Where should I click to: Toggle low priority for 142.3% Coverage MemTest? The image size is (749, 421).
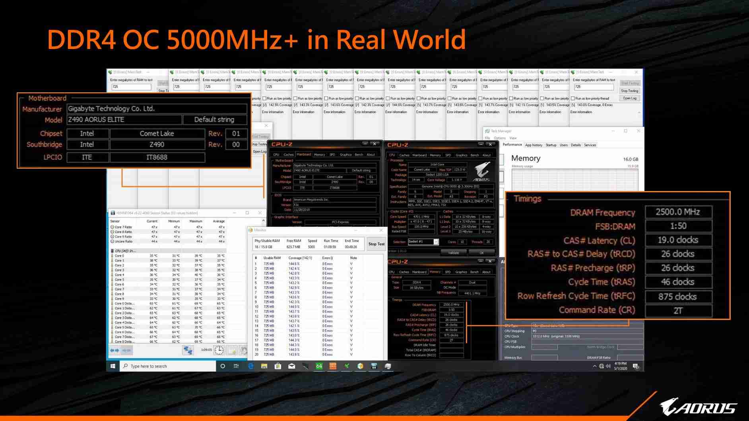tap(357, 98)
